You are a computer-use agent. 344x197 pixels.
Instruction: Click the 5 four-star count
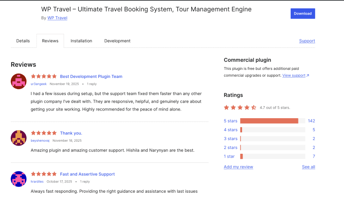pyautogui.click(x=314, y=130)
